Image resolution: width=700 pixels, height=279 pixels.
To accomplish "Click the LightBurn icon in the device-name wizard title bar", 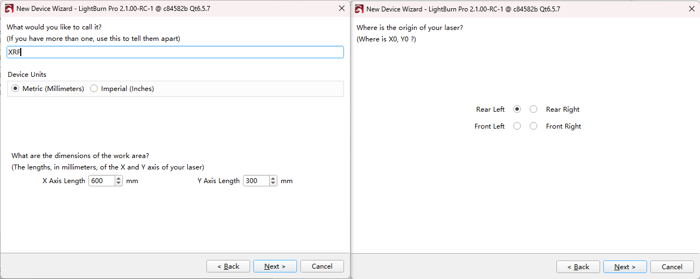I will [9, 9].
